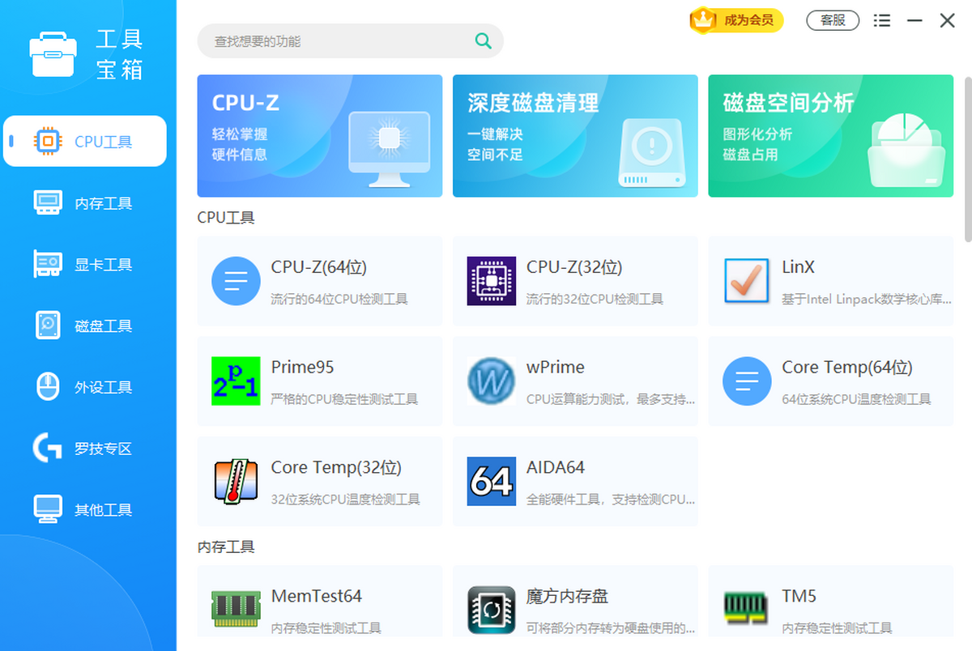The width and height of the screenshot is (972, 651).
Task: Click the 罗技专区 Logitech icon
Action: point(48,448)
